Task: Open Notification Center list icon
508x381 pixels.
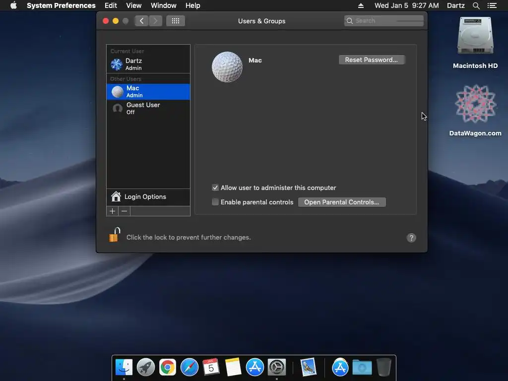Action: click(x=492, y=5)
